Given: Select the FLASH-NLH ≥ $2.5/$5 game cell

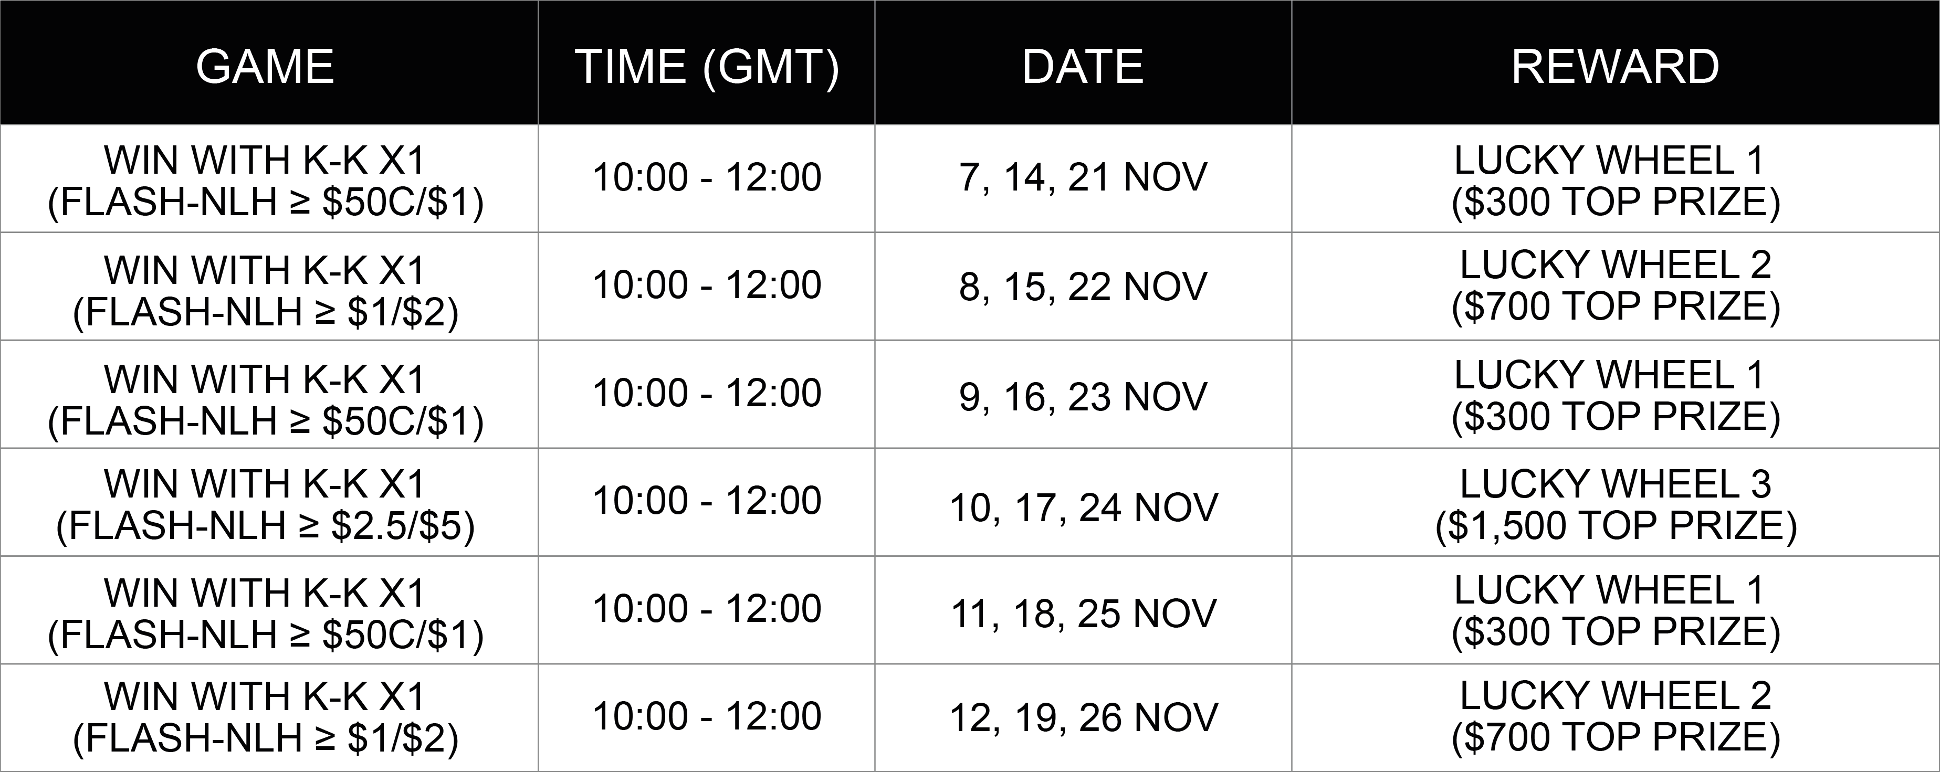Looking at the screenshot, I should pyautogui.click(x=269, y=503).
